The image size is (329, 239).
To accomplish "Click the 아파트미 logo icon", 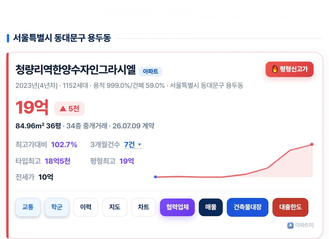I will coord(290,225).
